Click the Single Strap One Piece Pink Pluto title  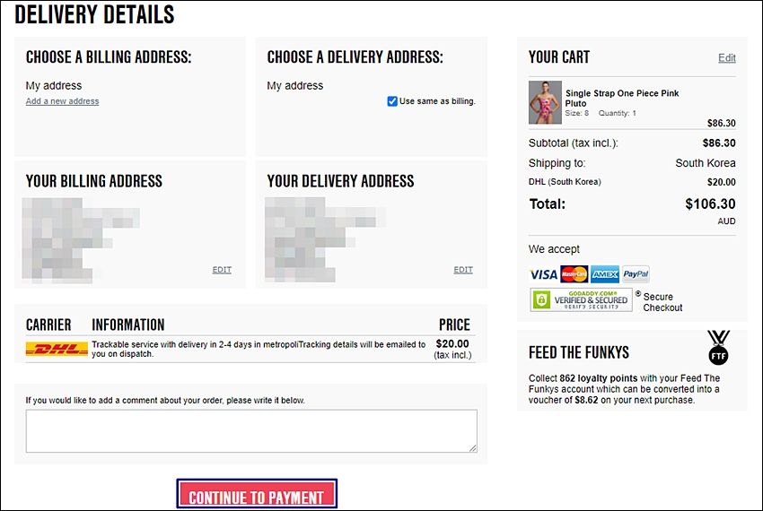point(622,99)
